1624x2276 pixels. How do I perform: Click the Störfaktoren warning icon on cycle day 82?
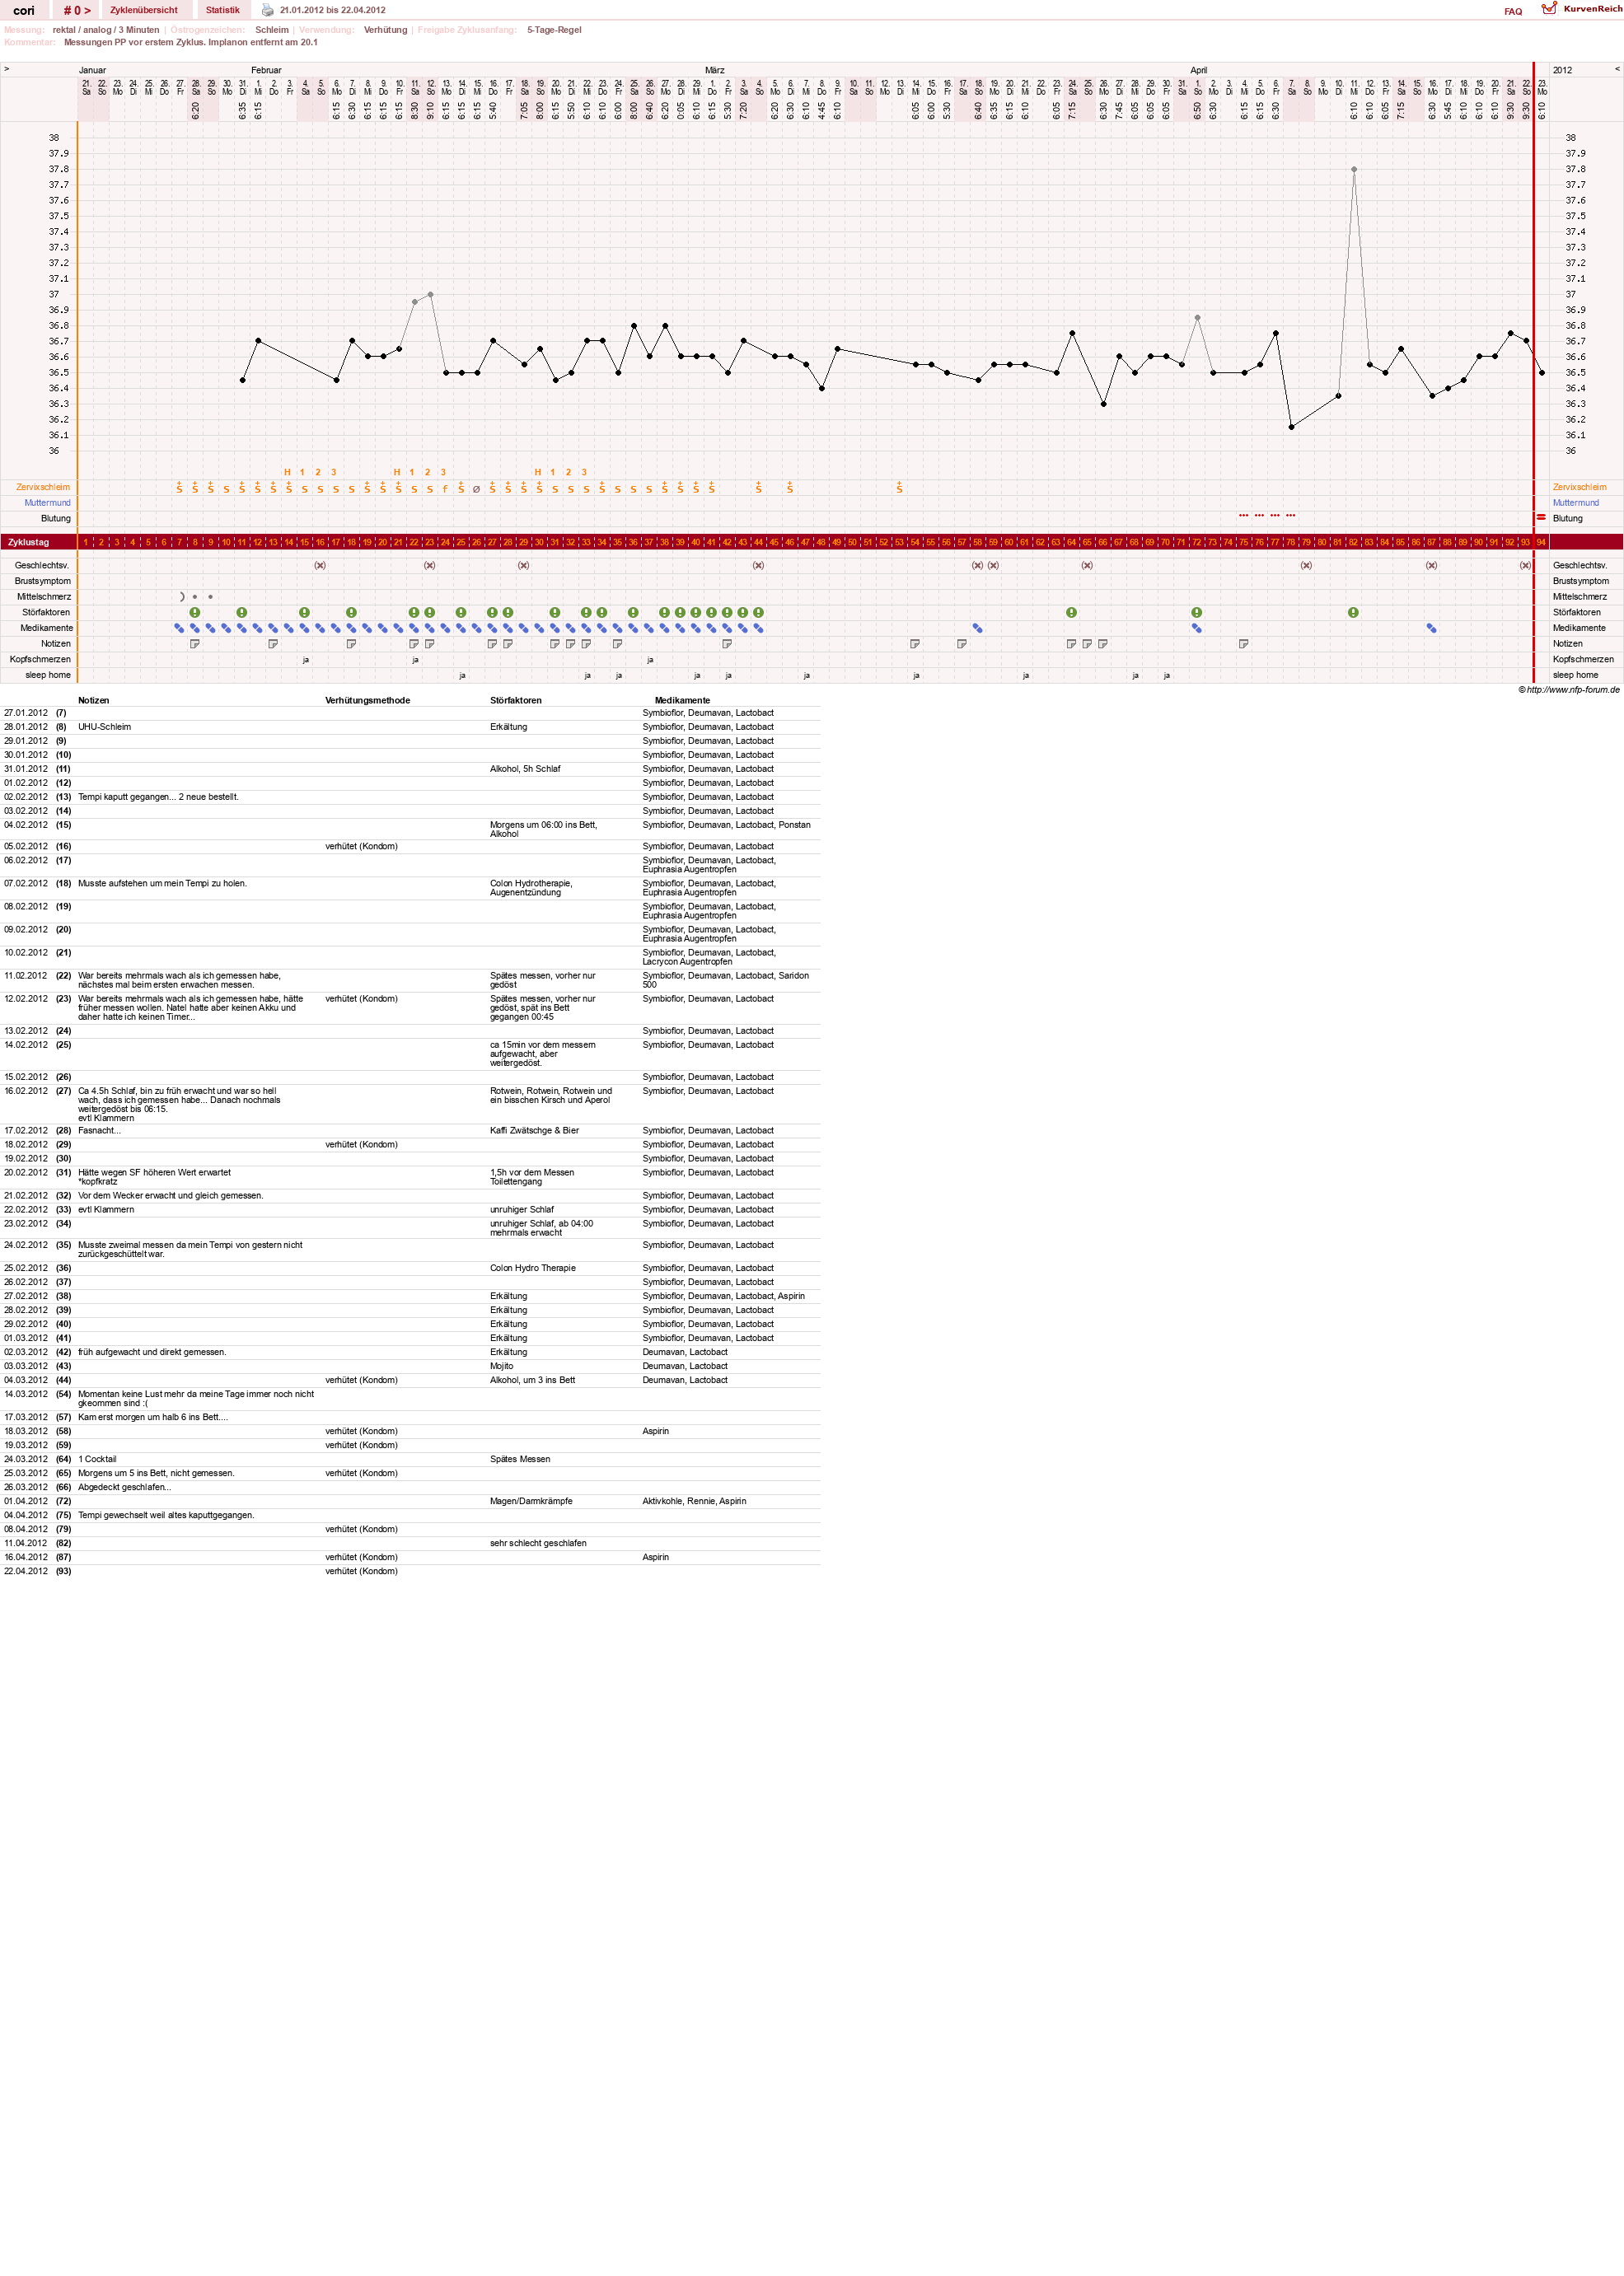tap(1353, 613)
